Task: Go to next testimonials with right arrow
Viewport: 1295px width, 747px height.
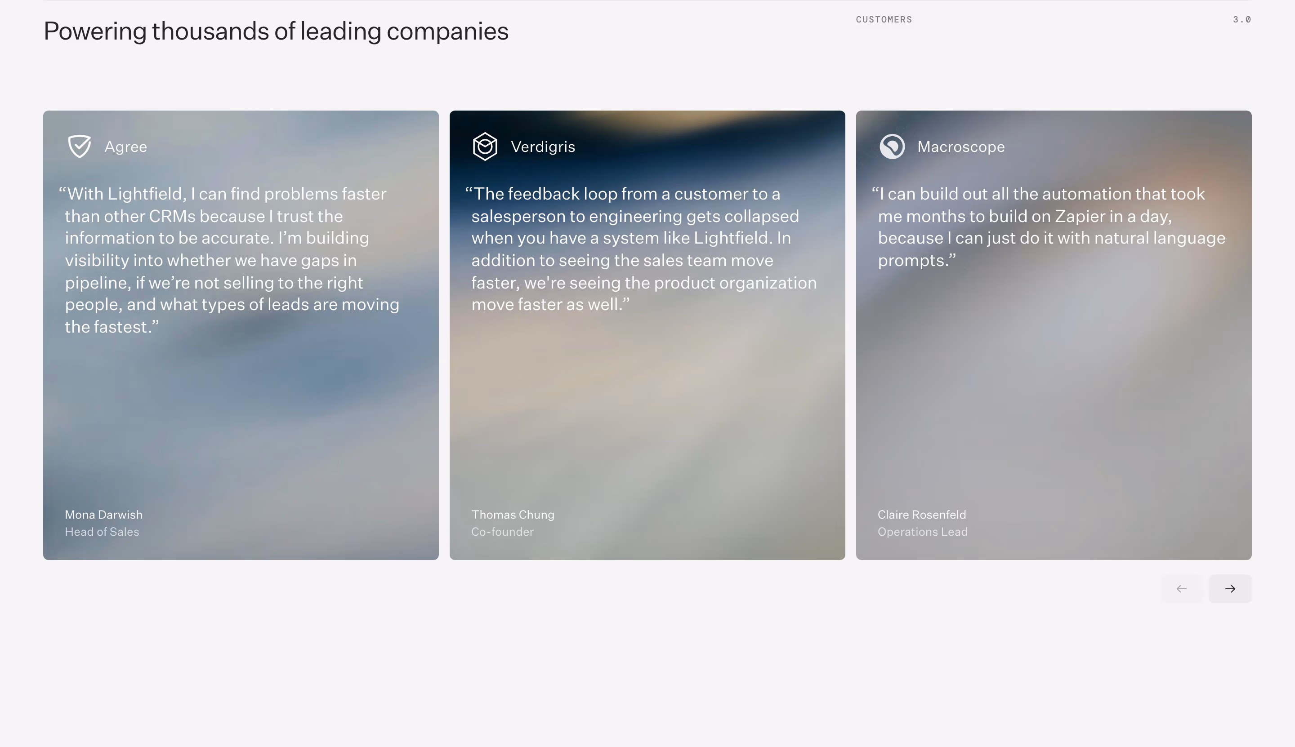Action: pos(1230,588)
